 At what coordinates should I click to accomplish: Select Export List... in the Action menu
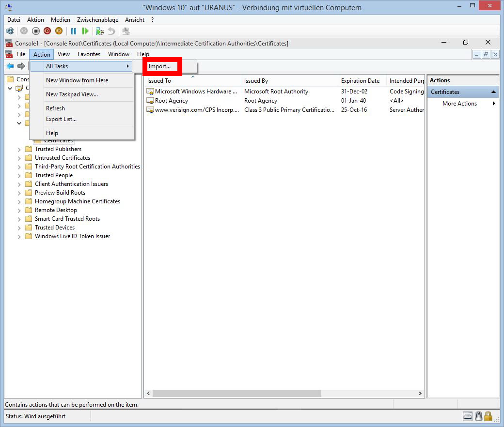(61, 119)
